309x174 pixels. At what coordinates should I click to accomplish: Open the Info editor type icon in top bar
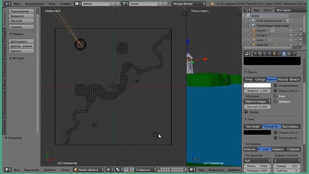(x=7, y=3)
